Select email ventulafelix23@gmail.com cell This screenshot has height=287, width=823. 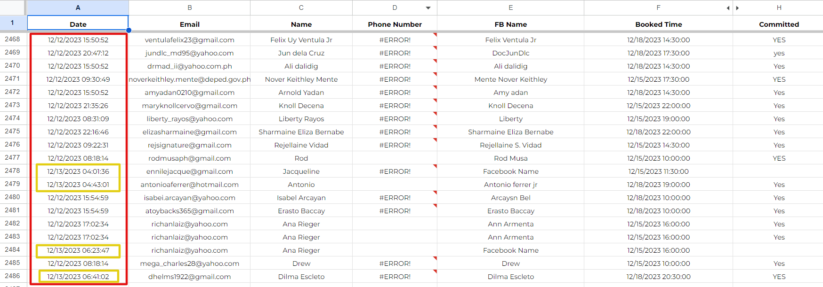(189, 40)
